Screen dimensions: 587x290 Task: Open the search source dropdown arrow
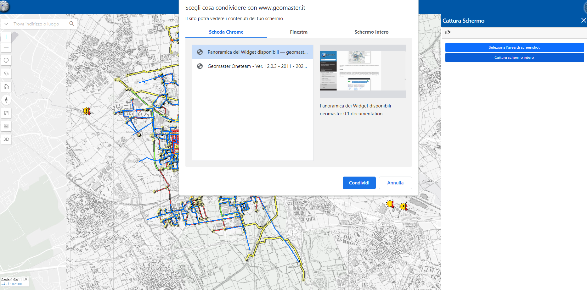coord(6,24)
